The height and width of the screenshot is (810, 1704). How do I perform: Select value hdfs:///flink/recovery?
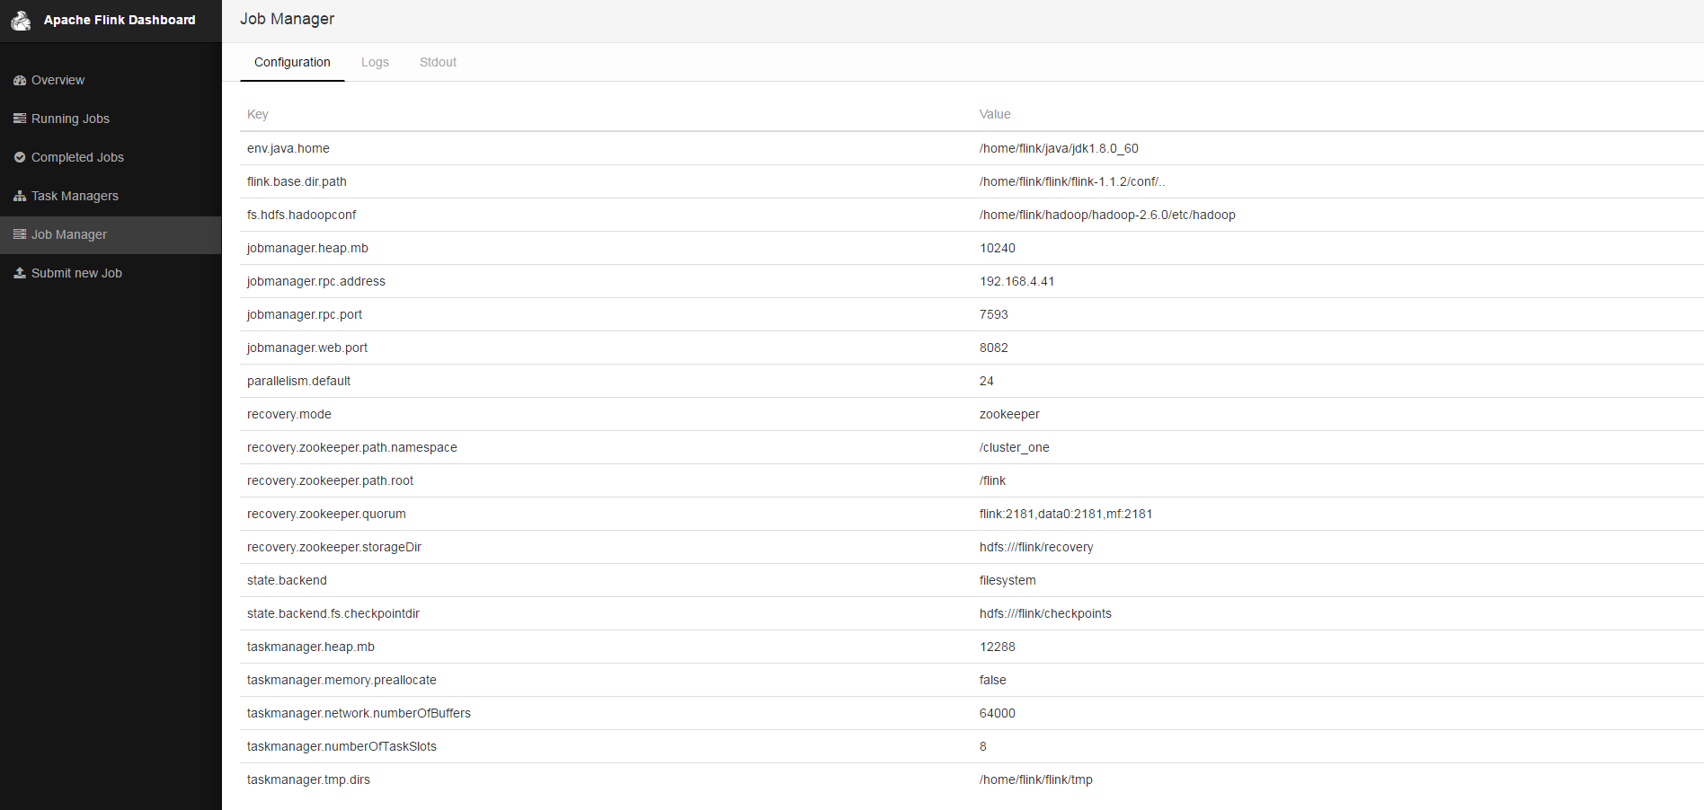[x=1036, y=547]
